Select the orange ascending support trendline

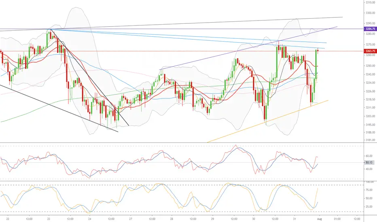[x=267, y=121]
